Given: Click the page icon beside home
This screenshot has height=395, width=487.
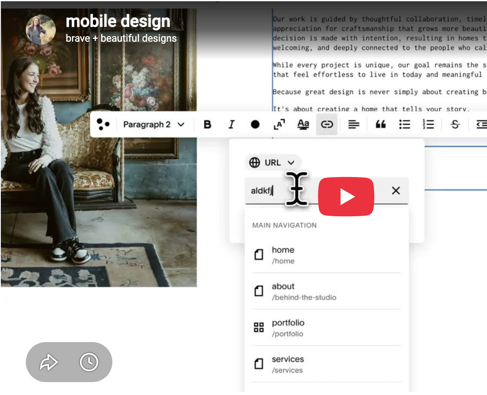Looking at the screenshot, I should pyautogui.click(x=259, y=255).
